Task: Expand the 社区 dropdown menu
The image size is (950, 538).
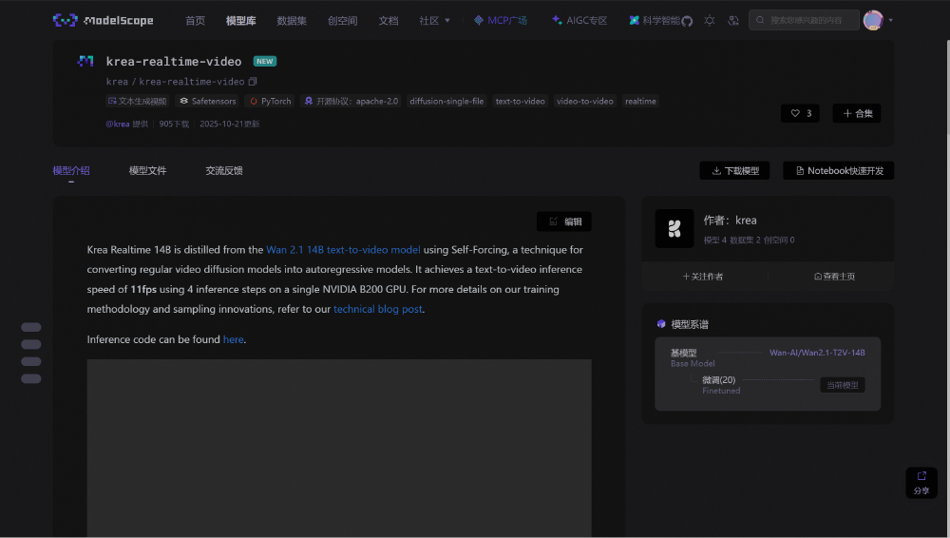Action: click(x=435, y=20)
